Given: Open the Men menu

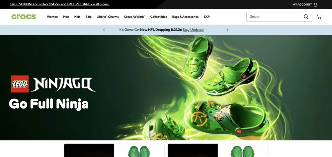Looking at the screenshot, I should pos(66,17).
